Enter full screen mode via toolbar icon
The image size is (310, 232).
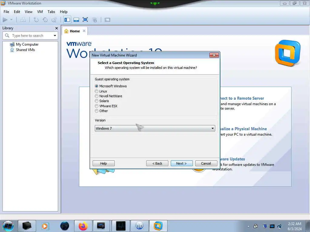85,20
